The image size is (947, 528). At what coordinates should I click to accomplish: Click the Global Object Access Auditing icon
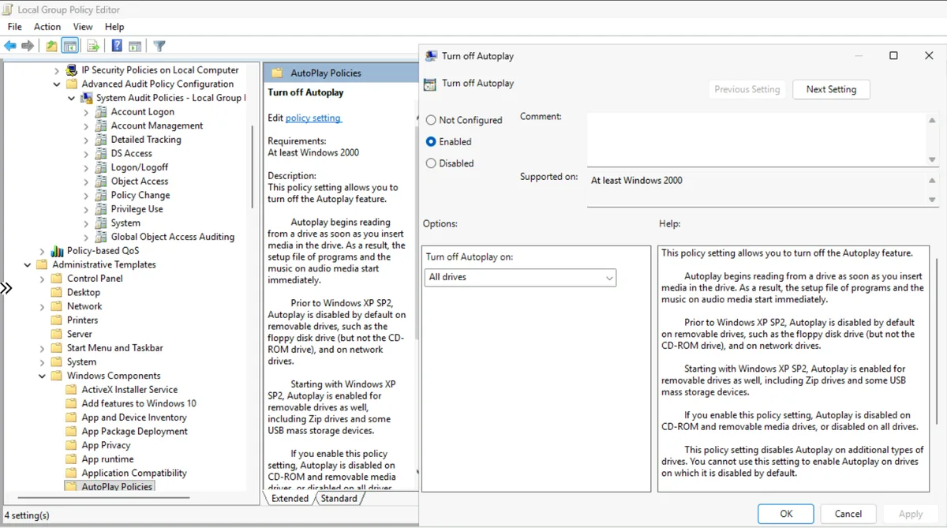[101, 237]
